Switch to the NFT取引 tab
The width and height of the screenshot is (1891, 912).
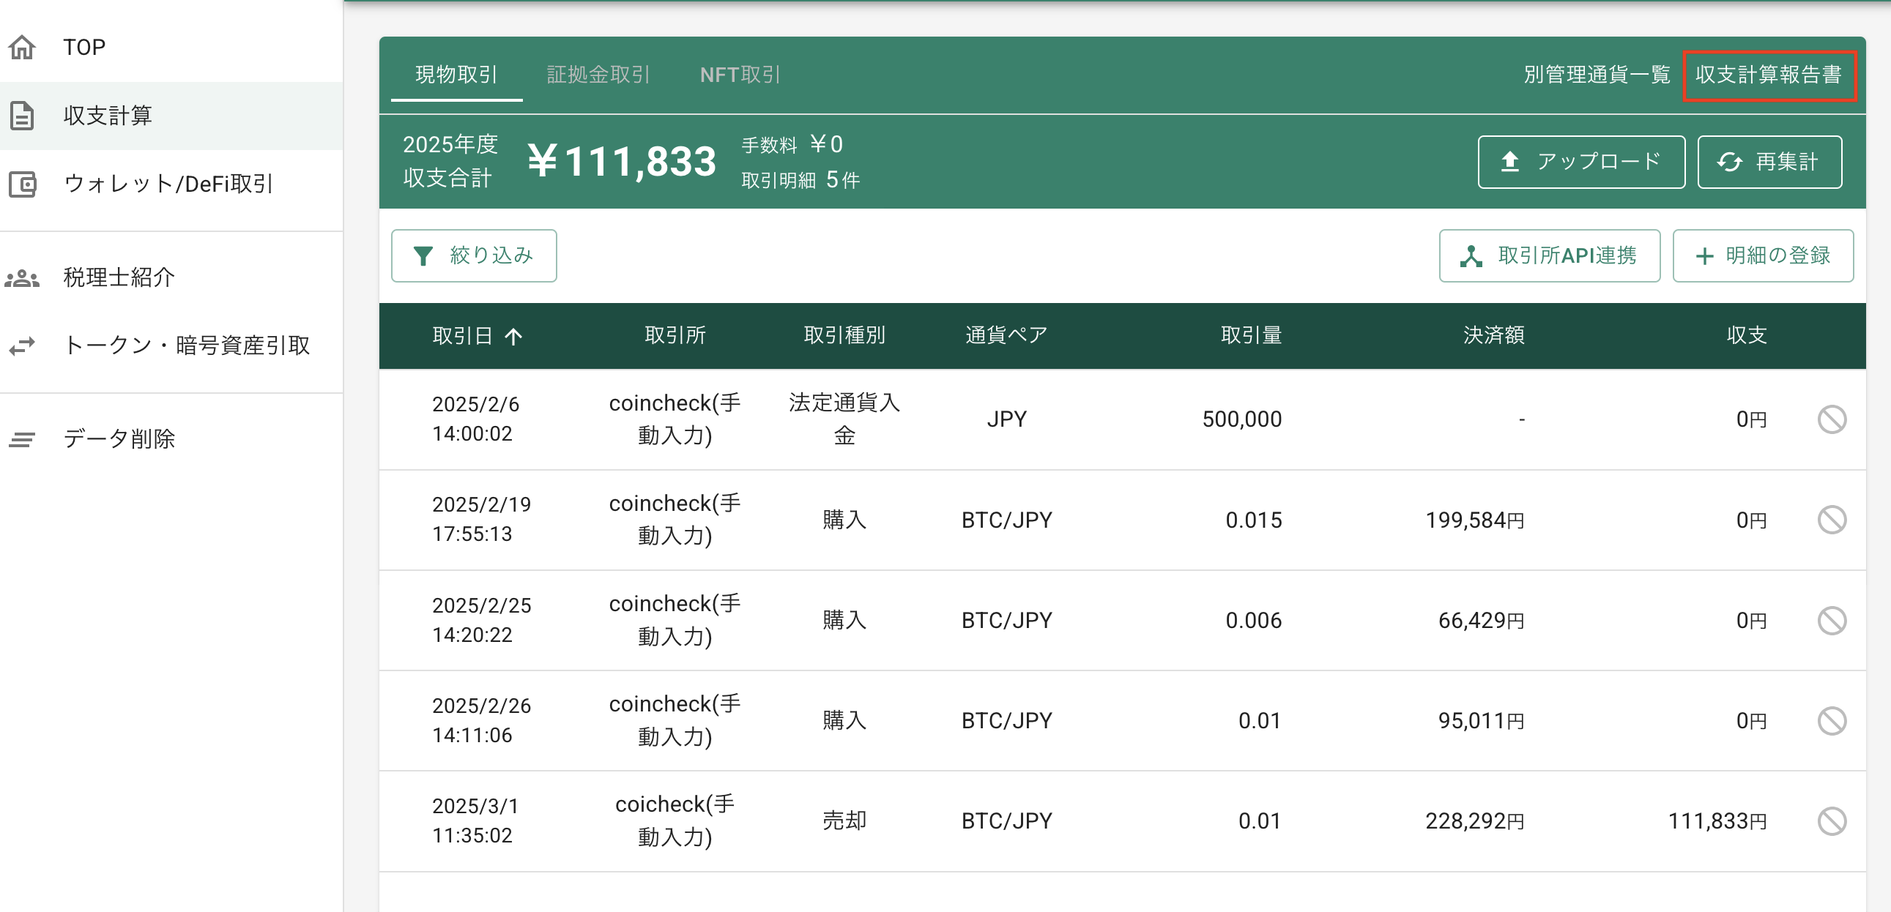coord(740,74)
